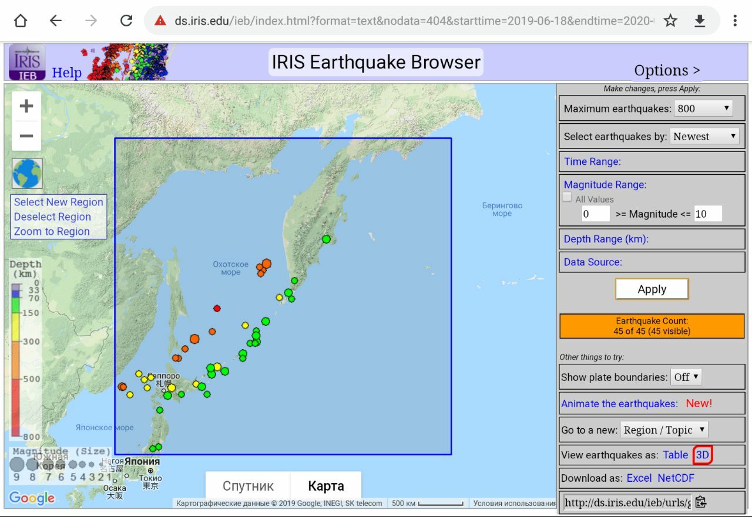The image size is (752, 517).
Task: Click the Условия использования terms link
Action: click(514, 503)
